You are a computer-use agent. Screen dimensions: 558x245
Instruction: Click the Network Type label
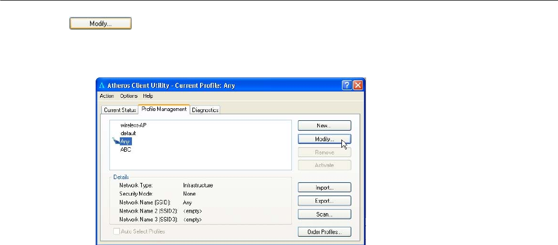tap(136, 185)
